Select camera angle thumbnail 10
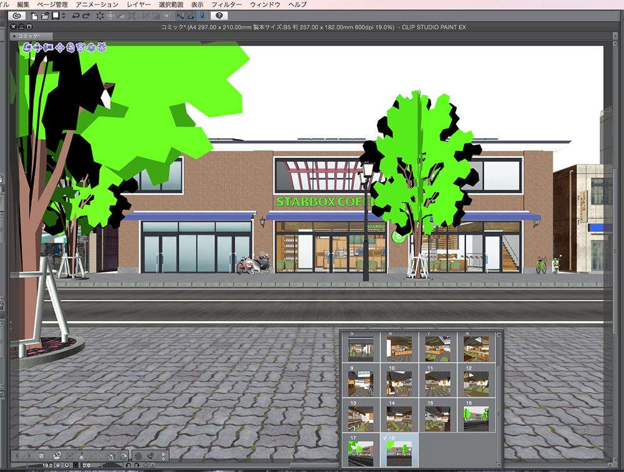The width and height of the screenshot is (624, 472). coord(399,380)
